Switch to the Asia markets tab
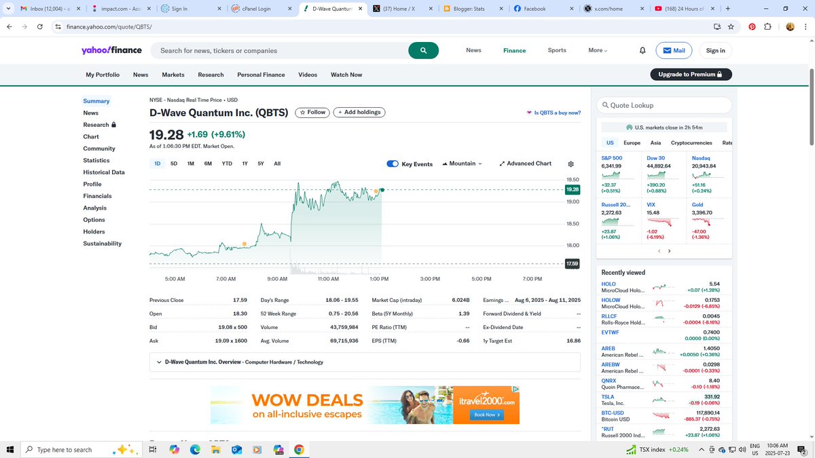Image resolution: width=815 pixels, height=458 pixels. (x=655, y=143)
